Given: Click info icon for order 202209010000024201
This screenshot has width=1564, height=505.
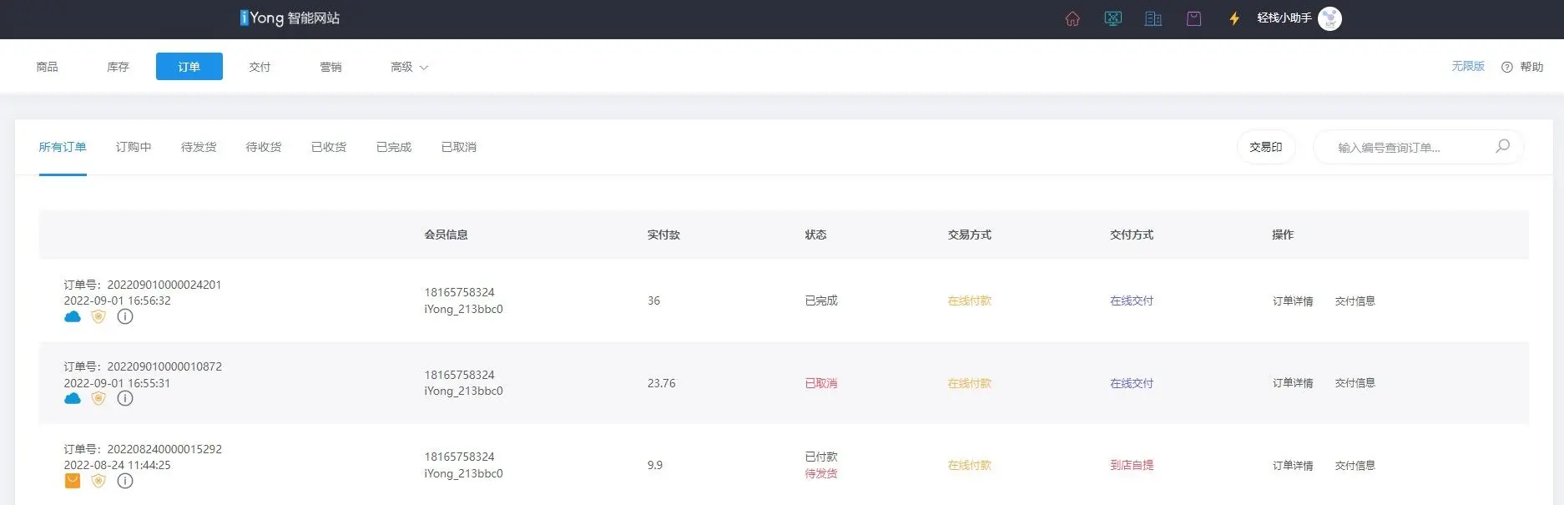Looking at the screenshot, I should point(125,316).
